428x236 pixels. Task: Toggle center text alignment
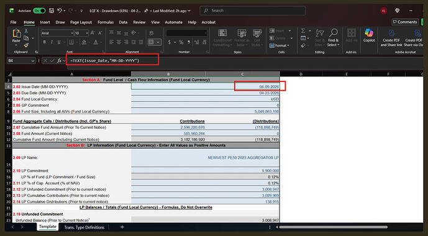[119, 42]
